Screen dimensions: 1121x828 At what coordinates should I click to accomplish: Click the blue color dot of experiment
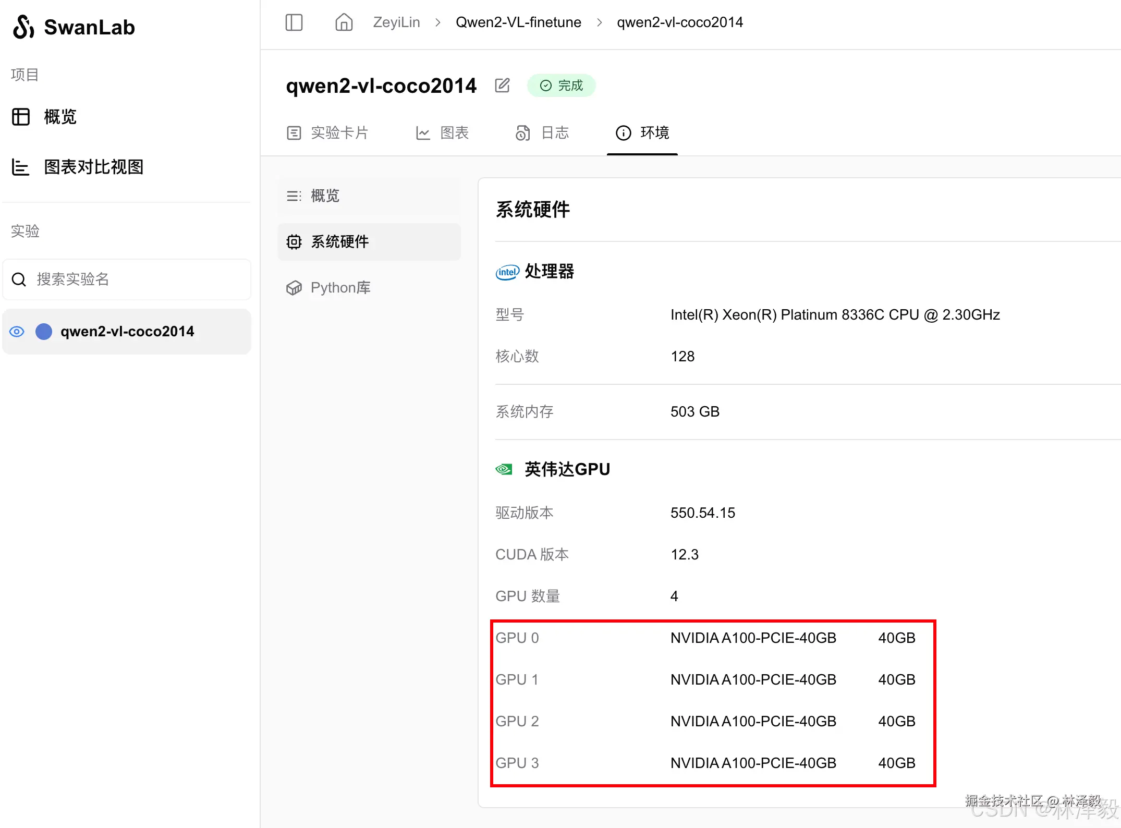click(44, 332)
